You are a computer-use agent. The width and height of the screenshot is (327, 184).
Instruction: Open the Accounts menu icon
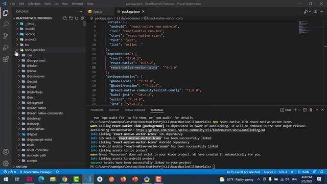(6, 152)
